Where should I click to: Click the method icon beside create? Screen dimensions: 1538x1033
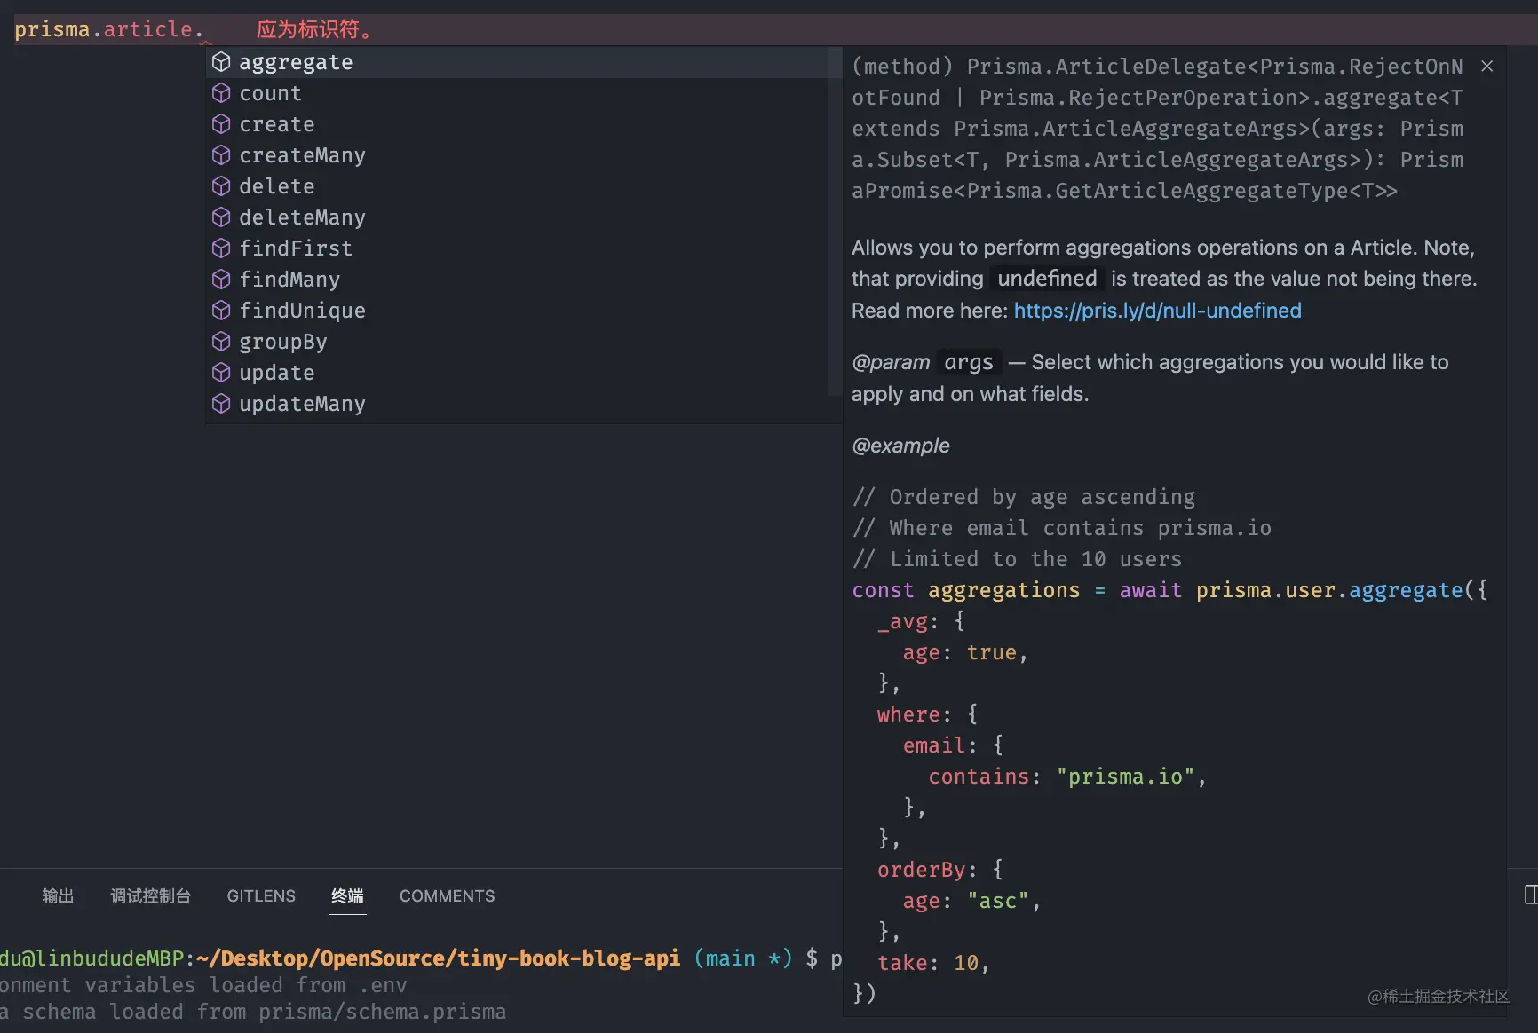[x=221, y=124]
